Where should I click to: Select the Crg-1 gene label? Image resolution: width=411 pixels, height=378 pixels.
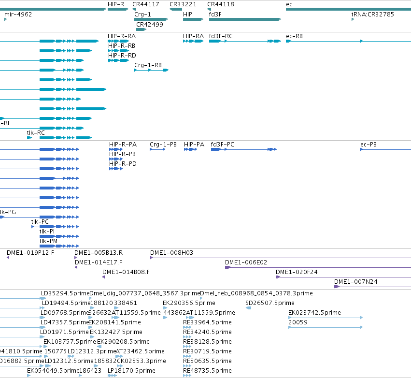[x=142, y=14]
